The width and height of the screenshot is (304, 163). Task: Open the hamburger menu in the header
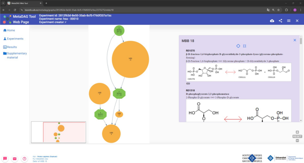pos(288,21)
